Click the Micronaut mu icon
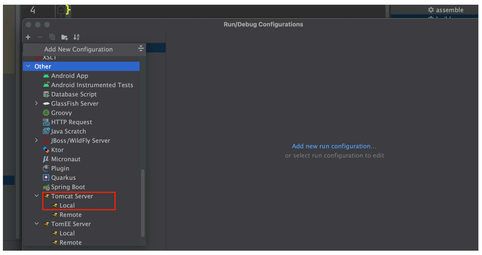482x255 pixels. pos(46,159)
